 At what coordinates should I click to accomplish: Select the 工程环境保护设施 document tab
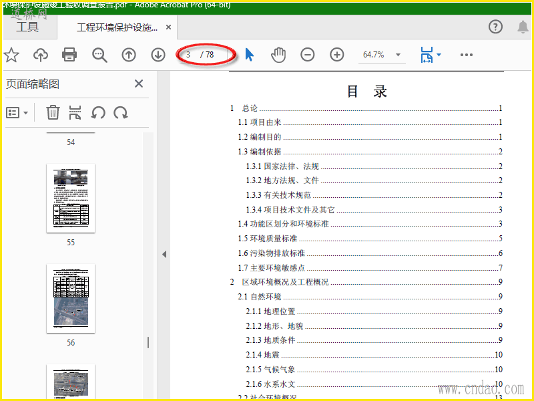coord(117,27)
